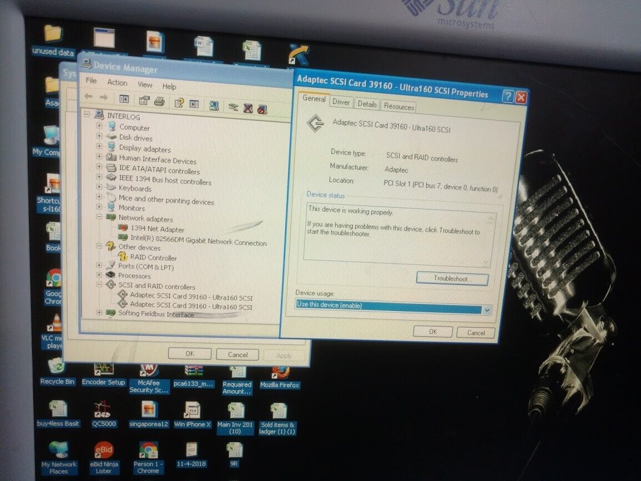Screen dimensions: 641x481
Task: Expand the Human Interface Devices node
Action: click(x=99, y=156)
